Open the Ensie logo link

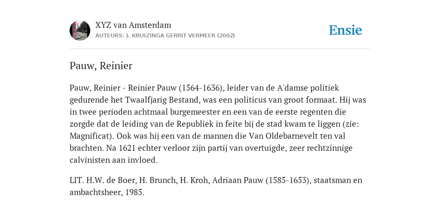coord(345,30)
